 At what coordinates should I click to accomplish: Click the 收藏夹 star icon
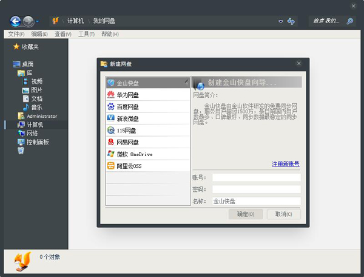pos(16,47)
